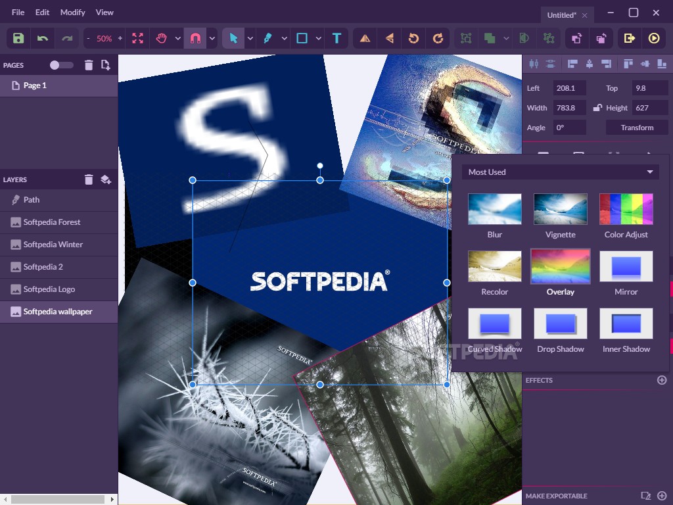Flip the selection horizontally

click(x=365, y=38)
